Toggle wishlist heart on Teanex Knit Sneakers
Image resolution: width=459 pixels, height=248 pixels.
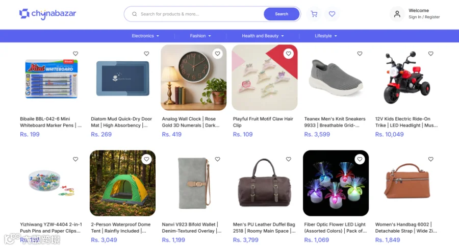point(360,54)
